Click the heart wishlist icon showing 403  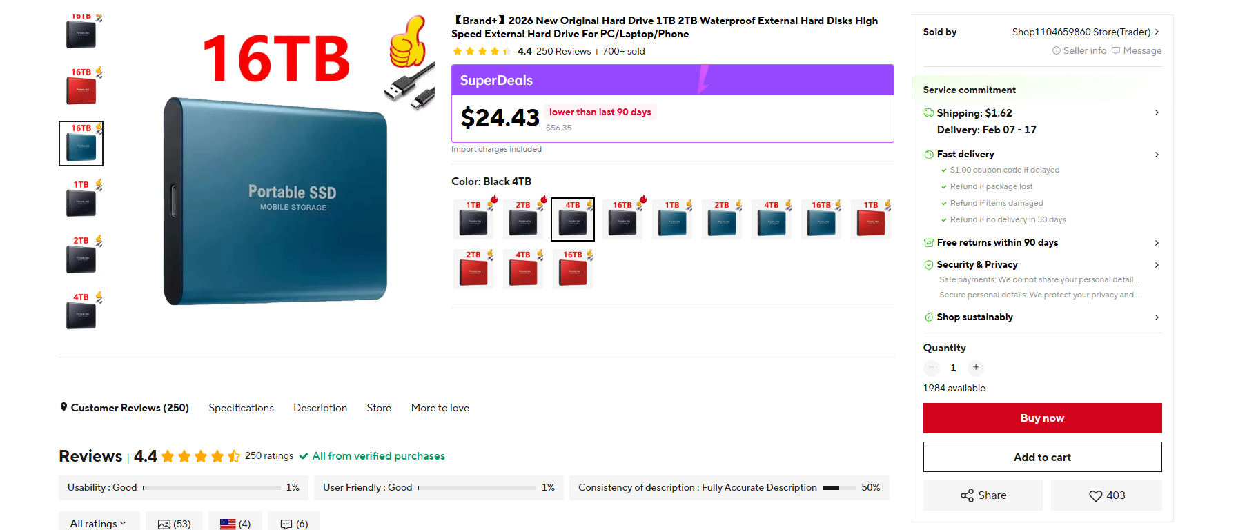[1106, 495]
